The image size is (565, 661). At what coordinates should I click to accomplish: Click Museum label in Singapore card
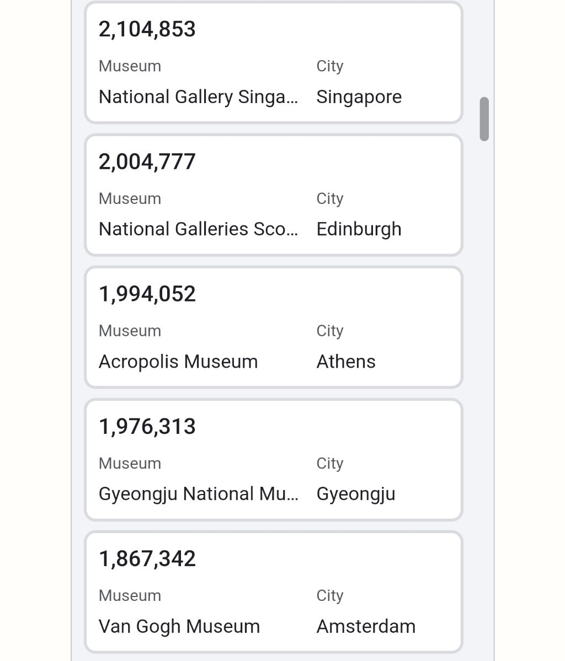pos(130,66)
